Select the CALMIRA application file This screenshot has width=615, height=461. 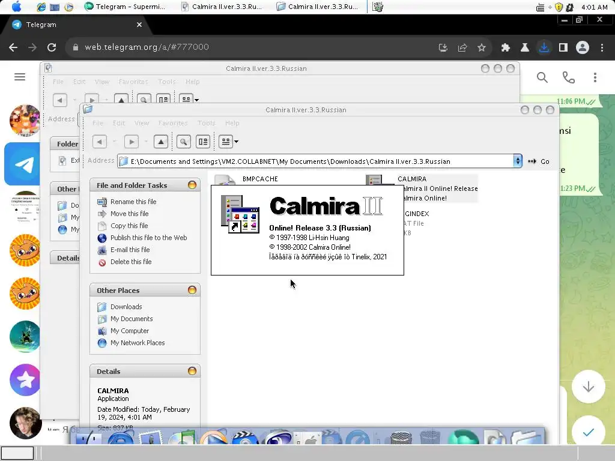412,179
